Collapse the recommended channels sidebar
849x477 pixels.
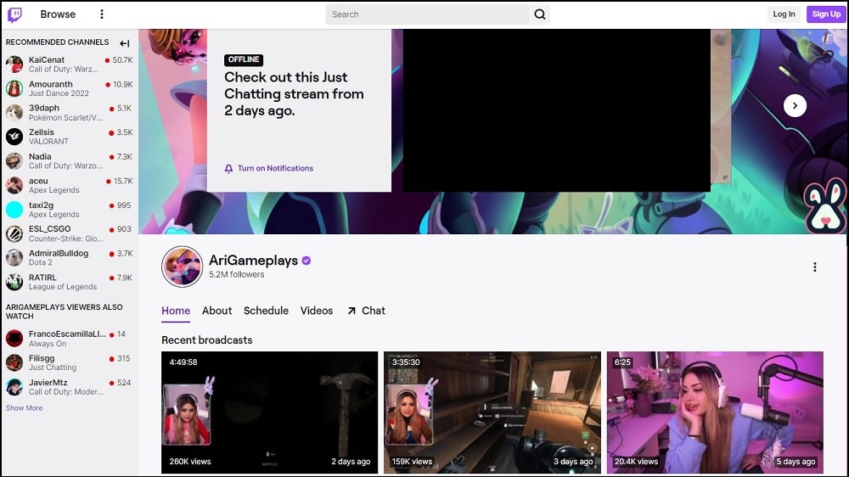coord(125,43)
